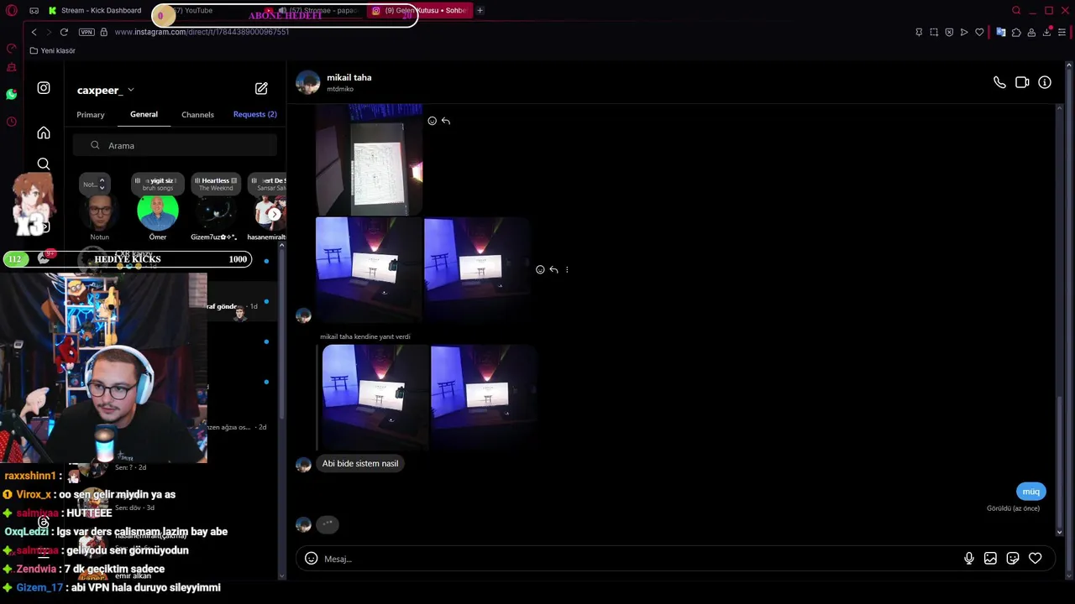The height and width of the screenshot is (604, 1075).
Task: Focus the Arama search field
Action: [175, 145]
